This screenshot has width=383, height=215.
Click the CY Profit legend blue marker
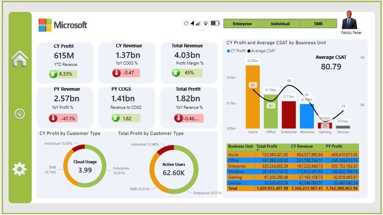228,51
